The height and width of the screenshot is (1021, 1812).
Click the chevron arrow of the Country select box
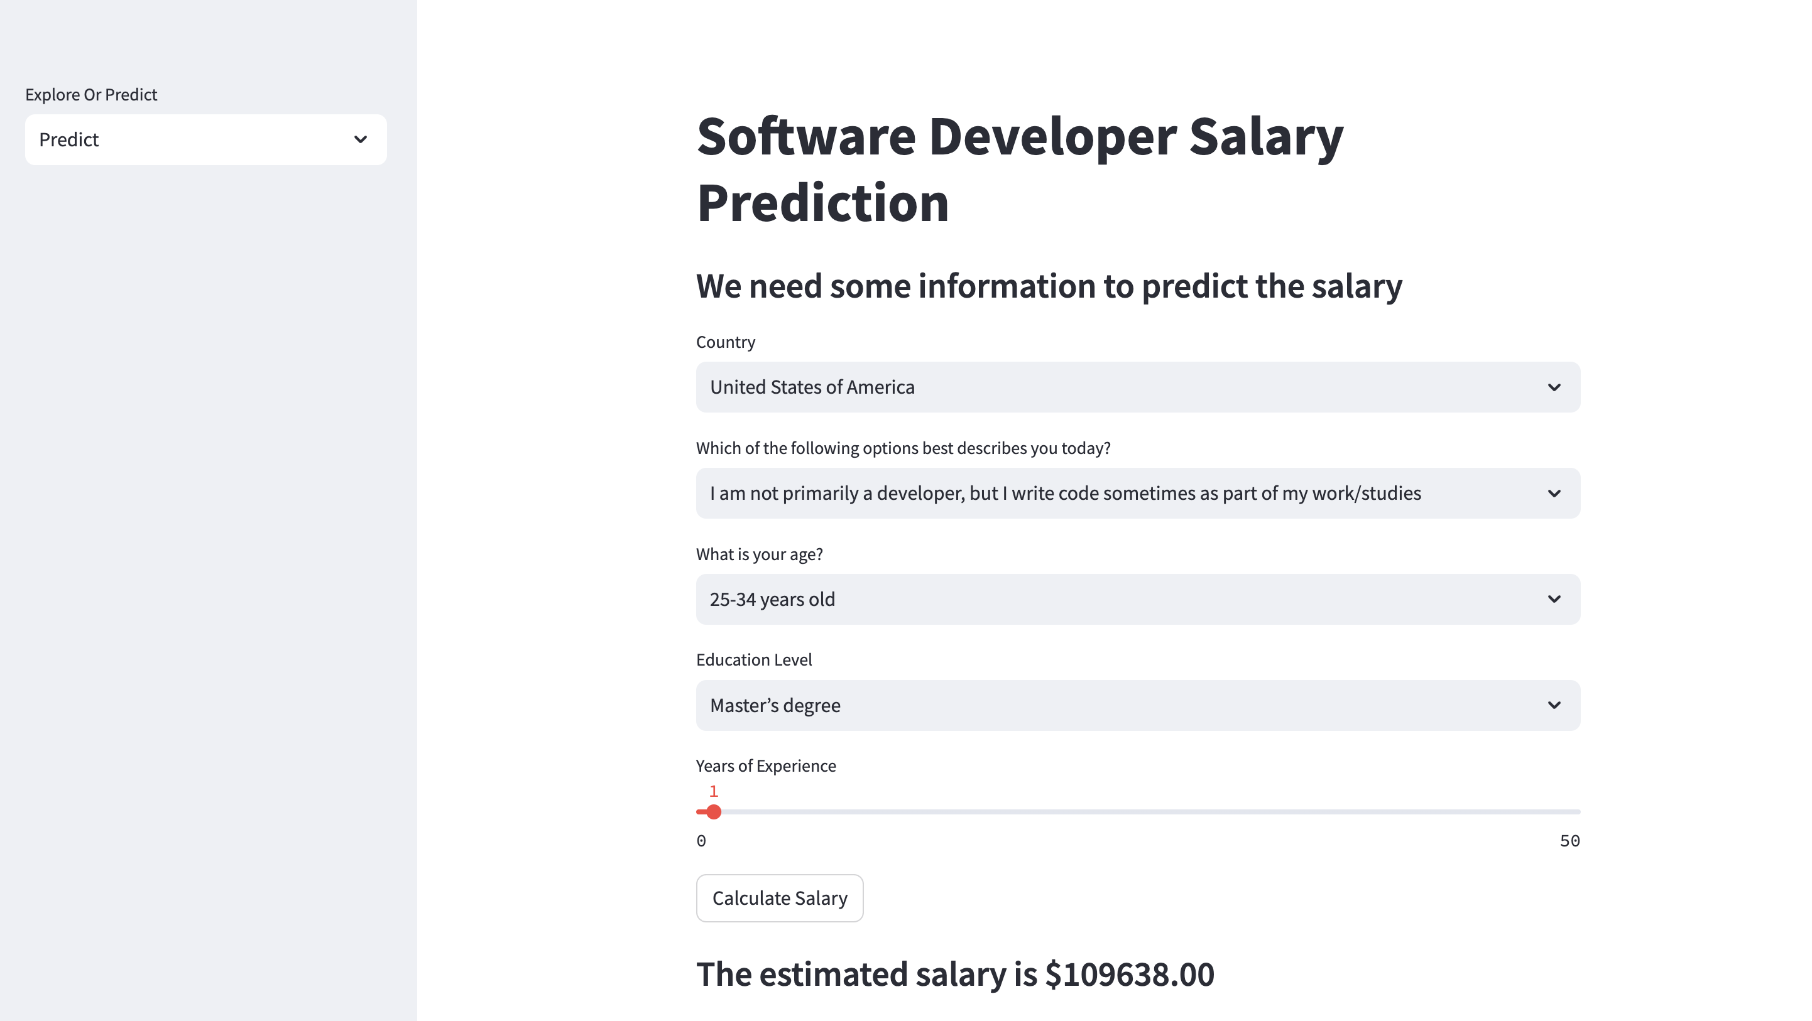pos(1554,387)
